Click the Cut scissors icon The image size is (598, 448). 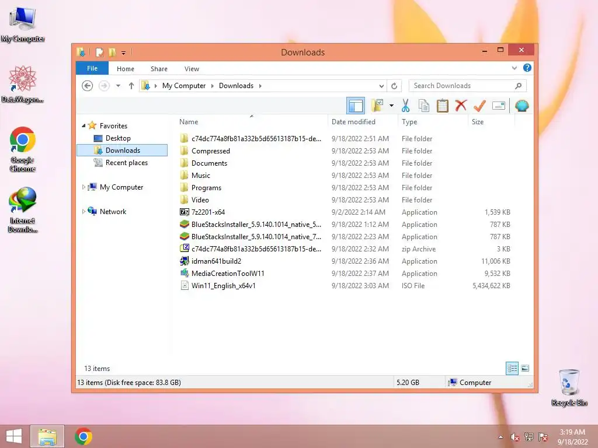(405, 106)
